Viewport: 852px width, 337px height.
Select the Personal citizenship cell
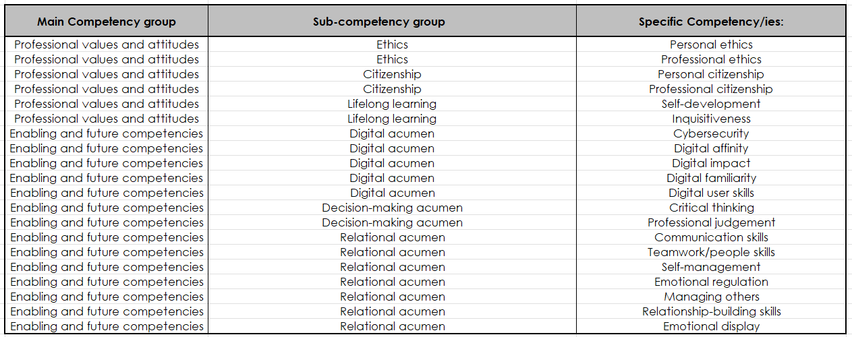click(x=711, y=74)
